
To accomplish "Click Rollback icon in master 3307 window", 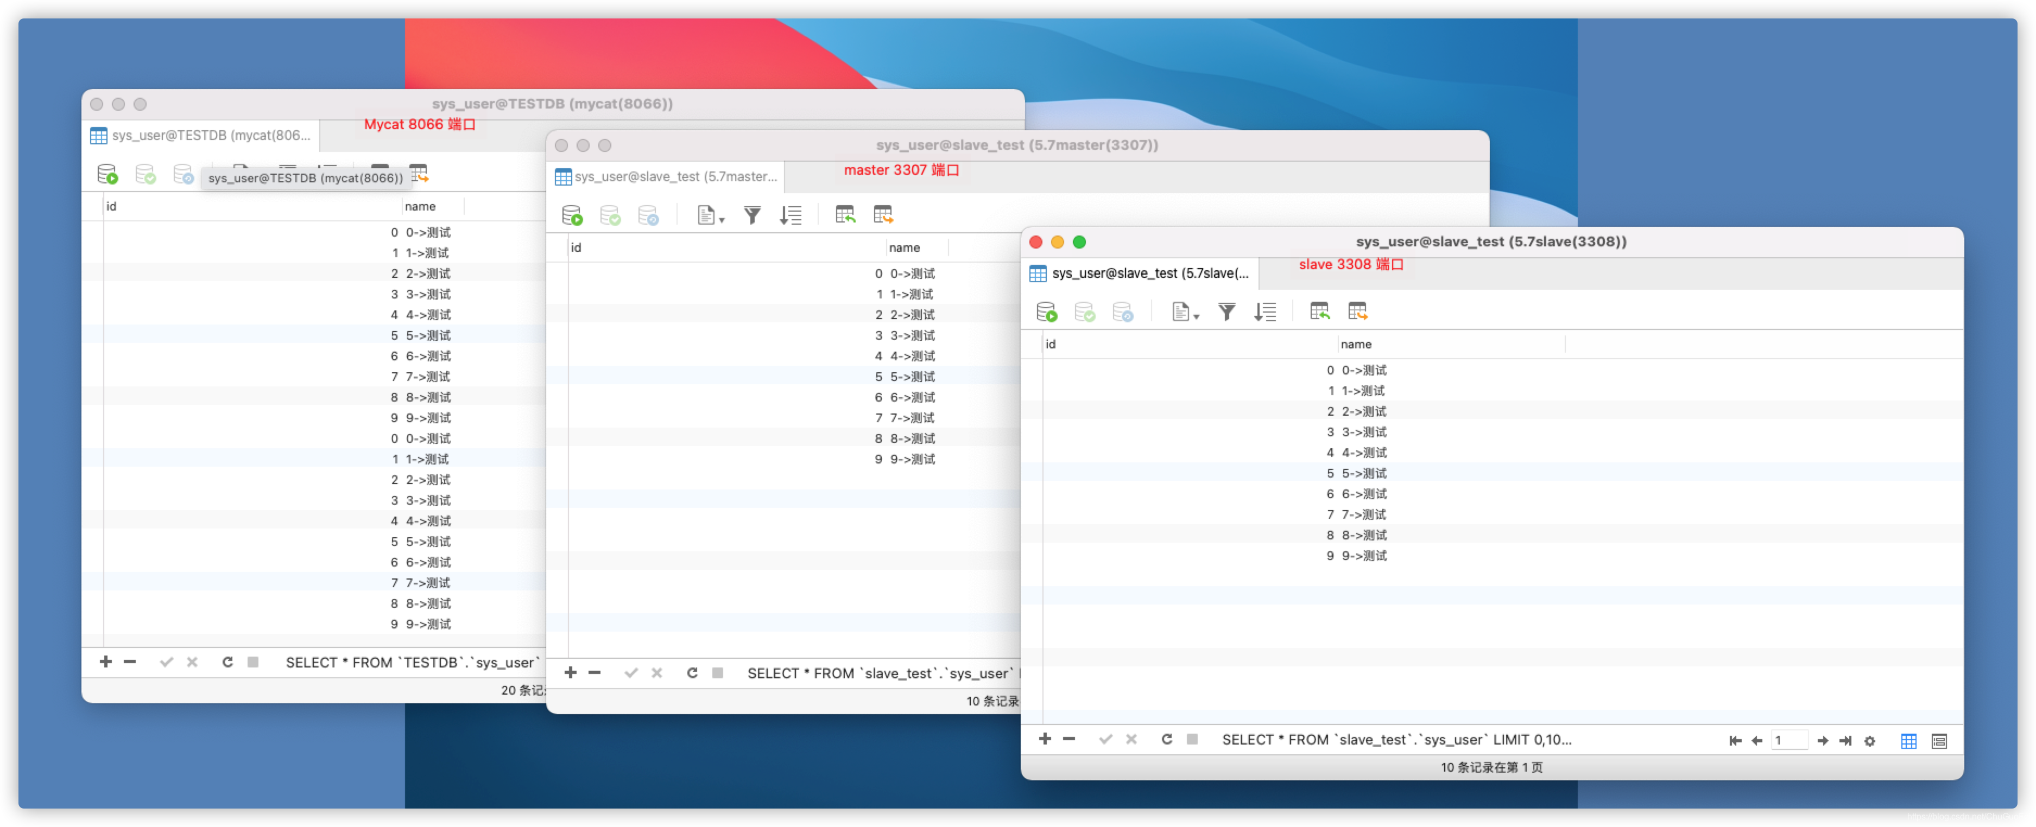I will pos(648,215).
